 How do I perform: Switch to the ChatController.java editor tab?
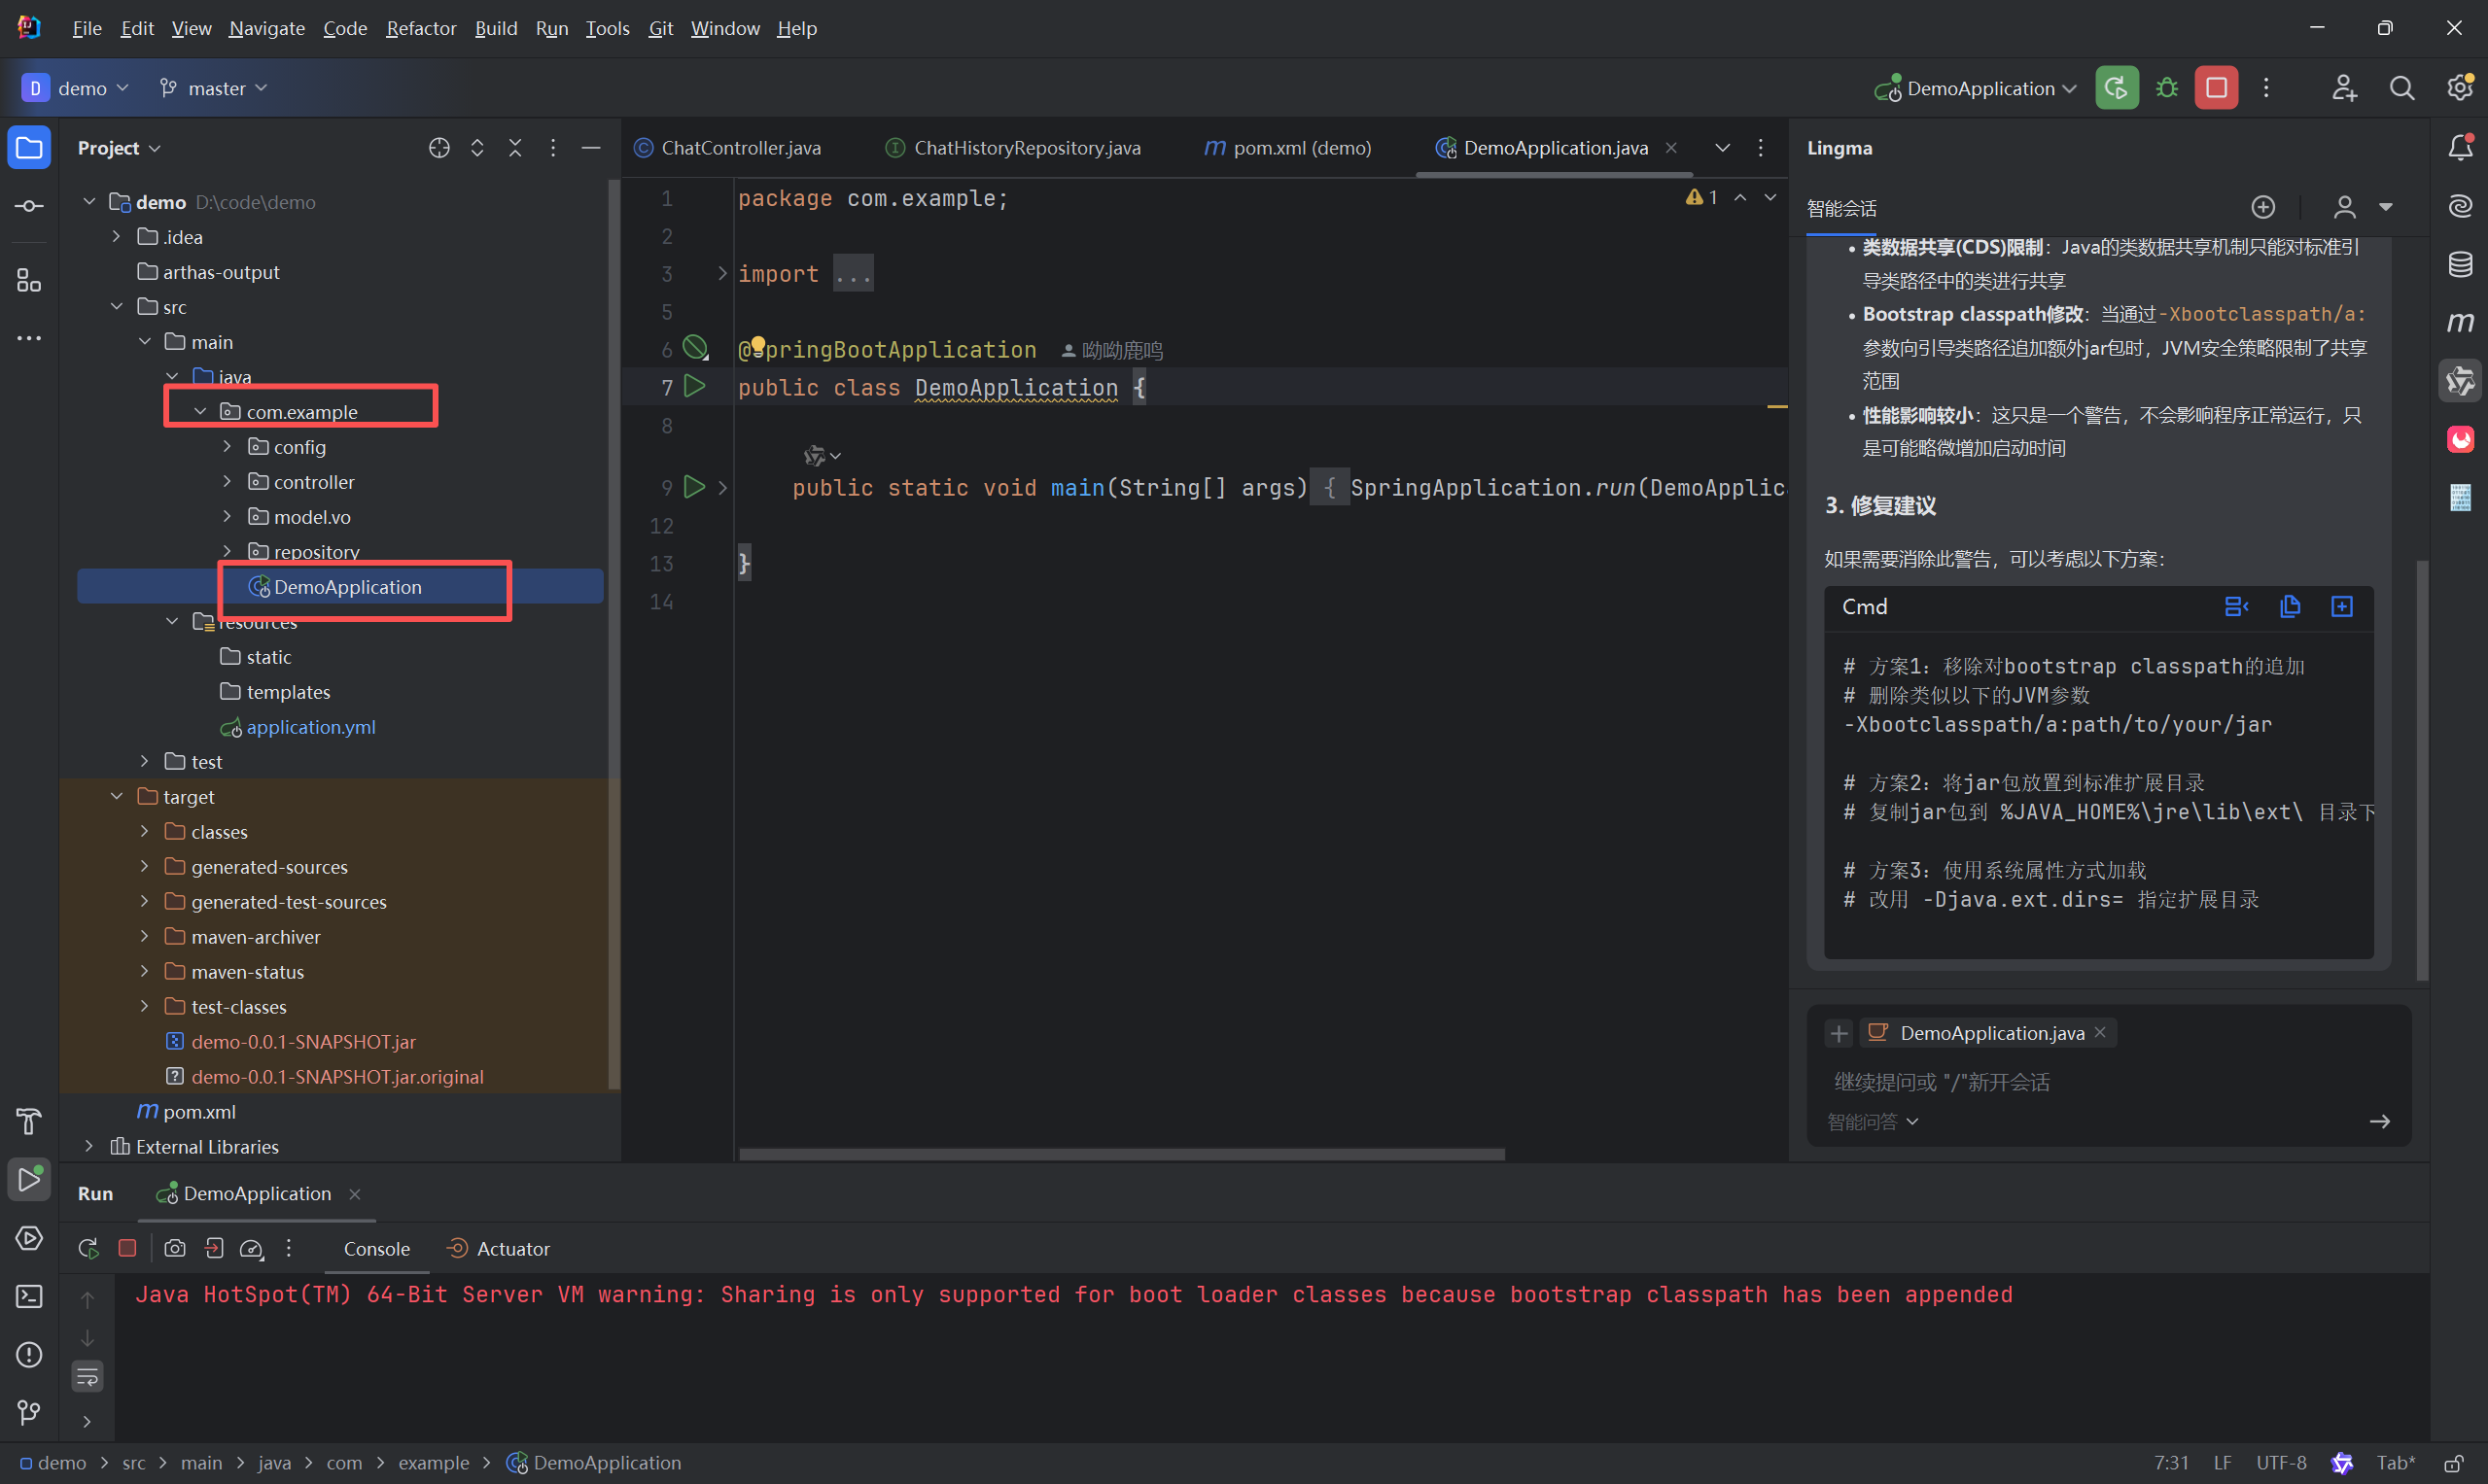(740, 148)
